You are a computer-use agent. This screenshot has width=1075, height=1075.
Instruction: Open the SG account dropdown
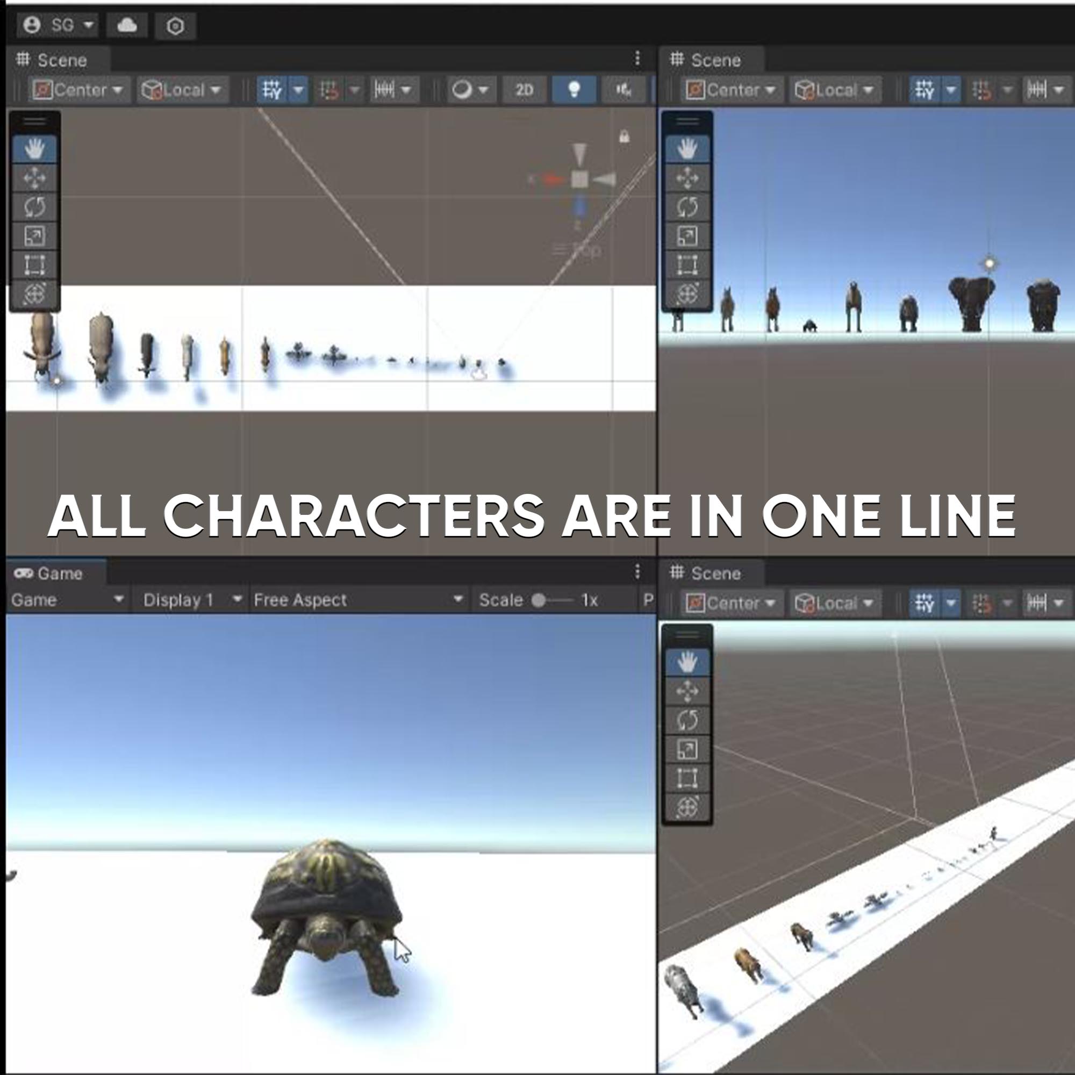tap(57, 26)
